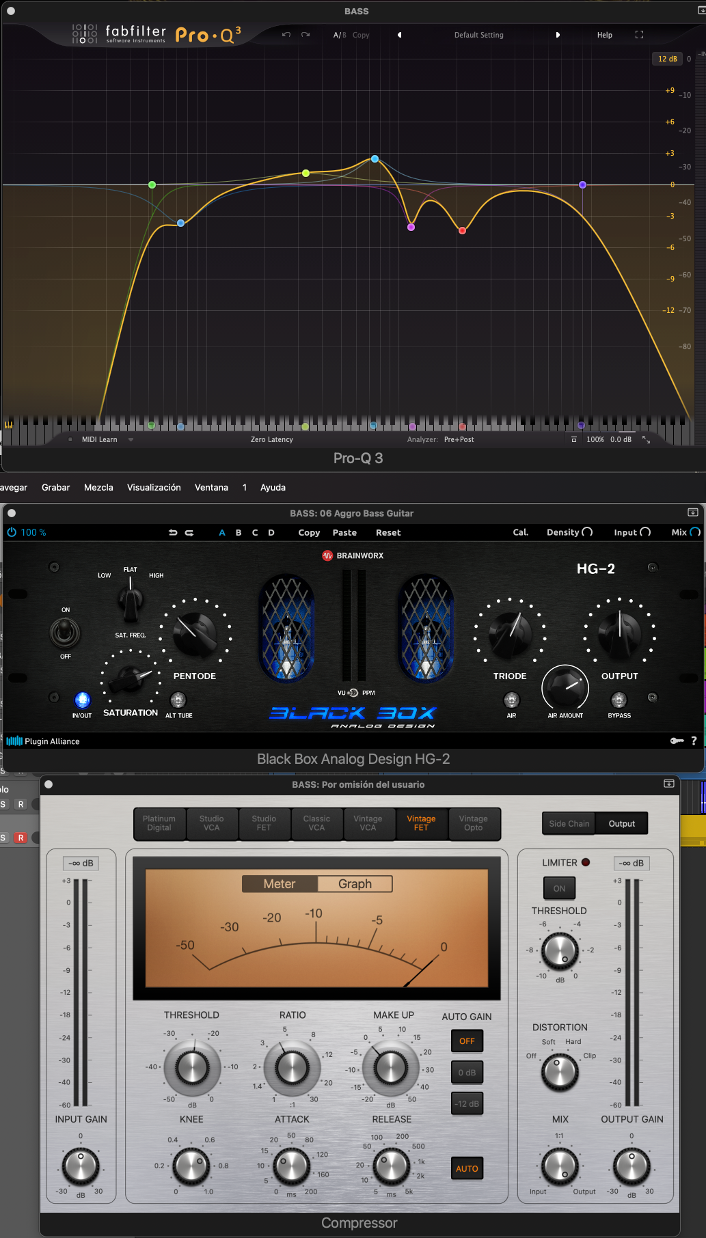This screenshot has height=1238, width=706.
Task: Toggle Pro-Q 3 full screen mode
Action: click(639, 35)
